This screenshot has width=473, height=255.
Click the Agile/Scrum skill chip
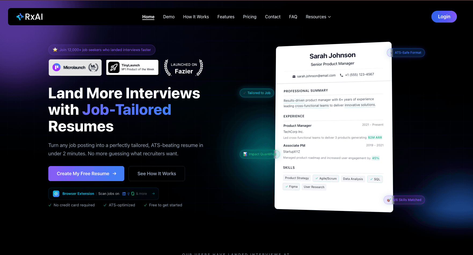pyautogui.click(x=326, y=178)
